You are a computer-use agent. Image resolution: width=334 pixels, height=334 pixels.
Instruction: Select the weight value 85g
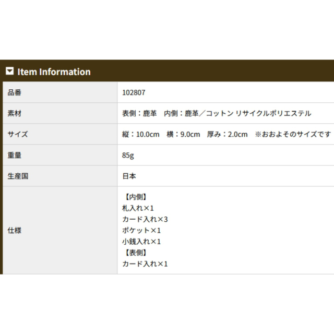click(128, 156)
